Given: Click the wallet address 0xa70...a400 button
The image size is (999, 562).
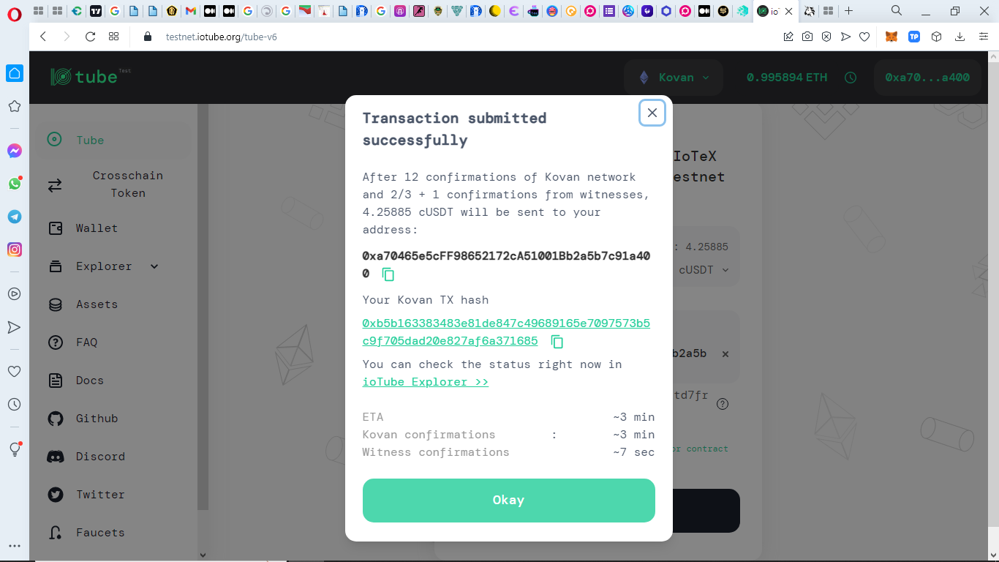Looking at the screenshot, I should 927,78.
